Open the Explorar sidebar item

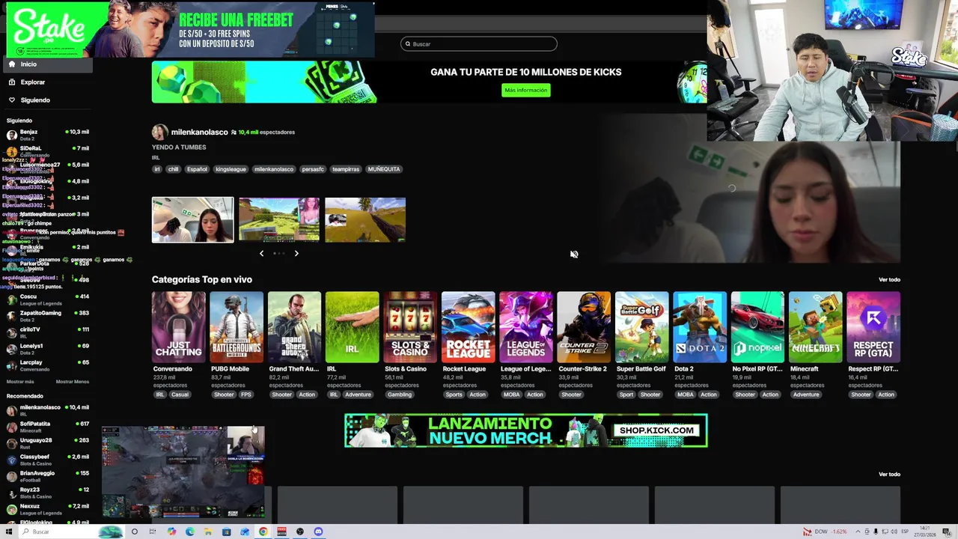coord(46,82)
